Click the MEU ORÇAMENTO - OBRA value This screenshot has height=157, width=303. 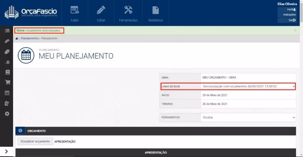click(219, 78)
